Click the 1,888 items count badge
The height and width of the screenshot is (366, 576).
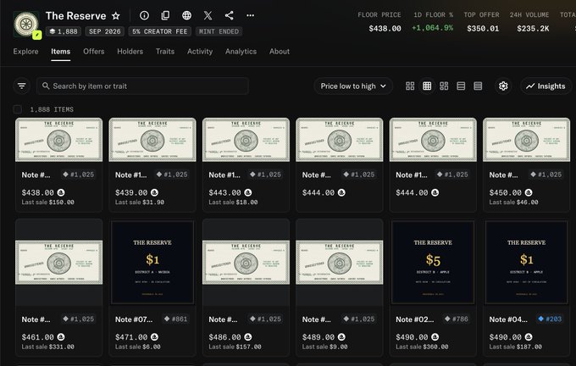pyautogui.click(x=64, y=31)
